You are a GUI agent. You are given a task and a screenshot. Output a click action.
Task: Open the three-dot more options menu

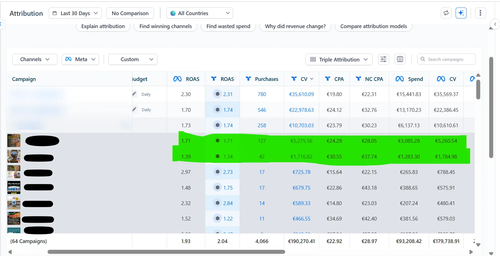(x=480, y=13)
